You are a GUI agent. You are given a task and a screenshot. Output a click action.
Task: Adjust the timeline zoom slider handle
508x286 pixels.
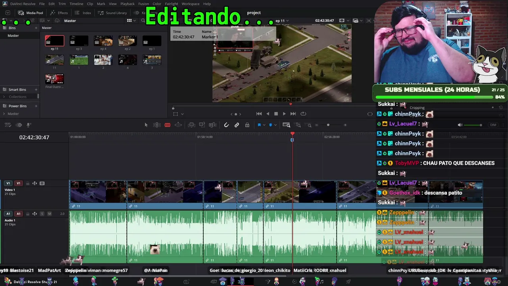pyautogui.click(x=328, y=125)
